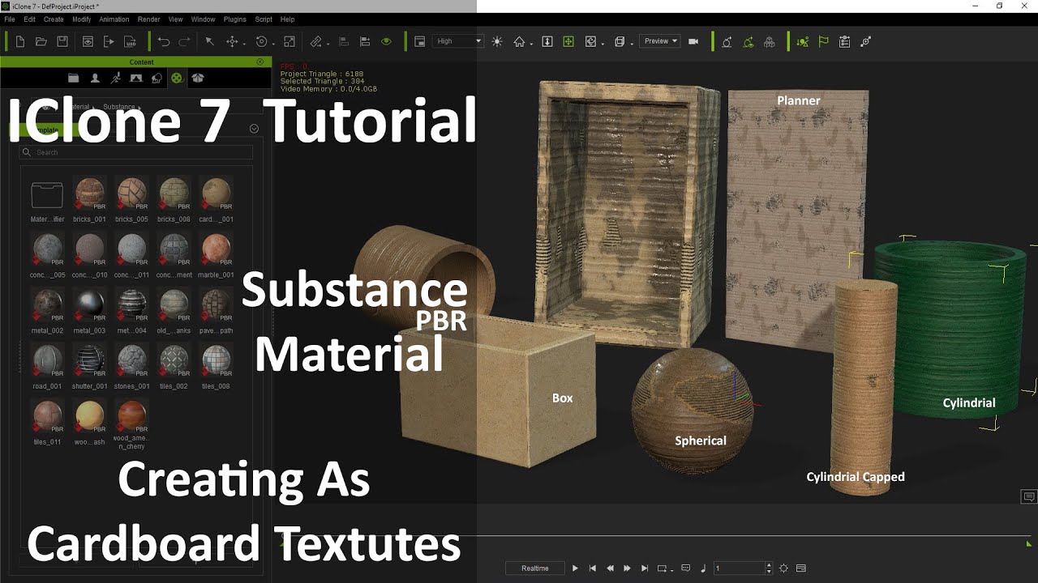Click the Home view icon
The height and width of the screenshot is (583, 1038).
519,41
